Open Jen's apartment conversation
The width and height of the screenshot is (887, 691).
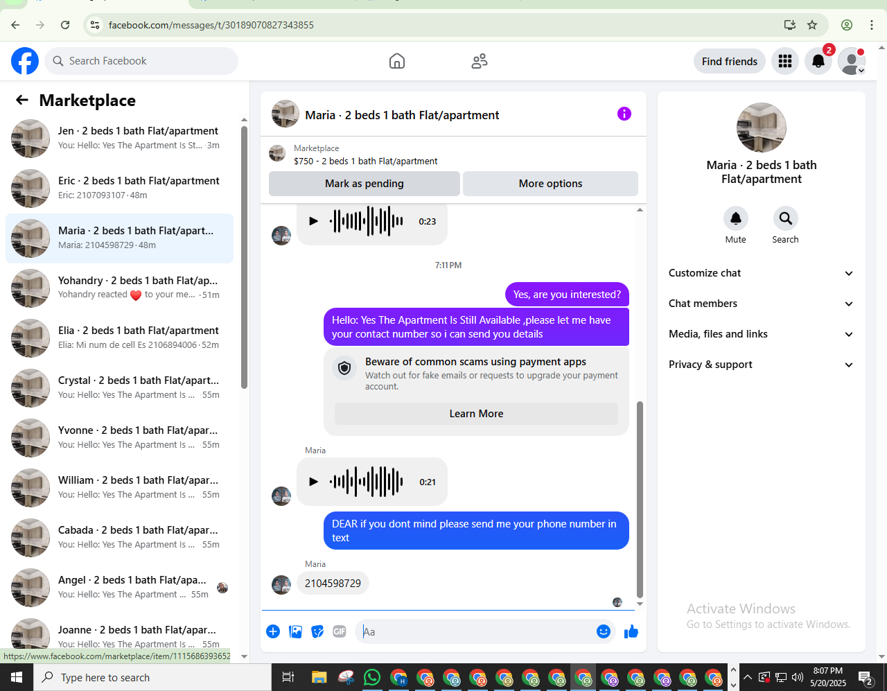(x=119, y=138)
